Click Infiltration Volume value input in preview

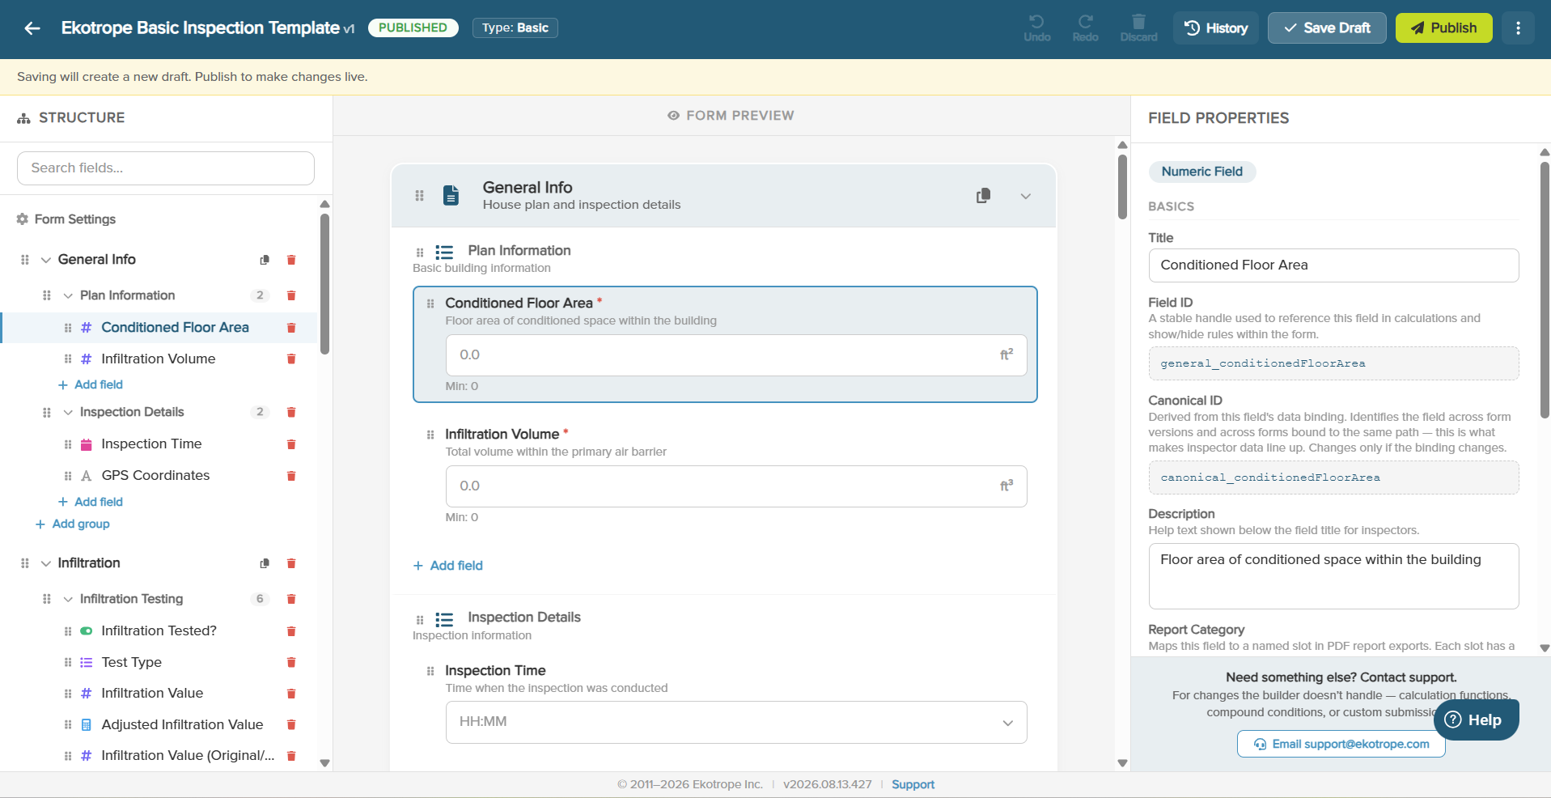tap(736, 486)
